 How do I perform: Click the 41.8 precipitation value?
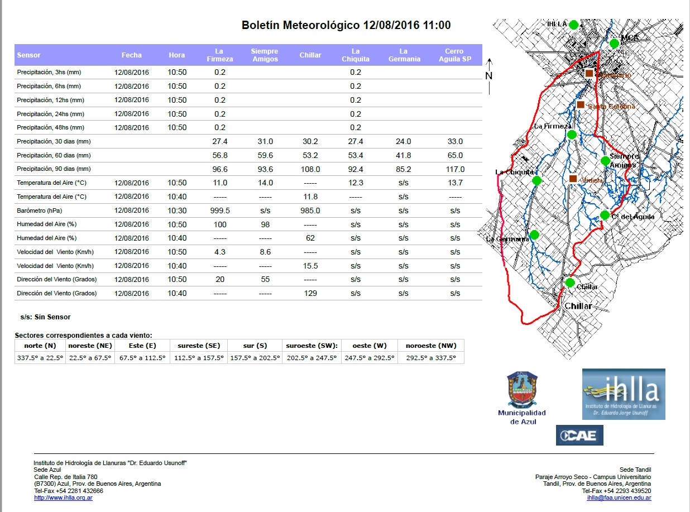403,155
